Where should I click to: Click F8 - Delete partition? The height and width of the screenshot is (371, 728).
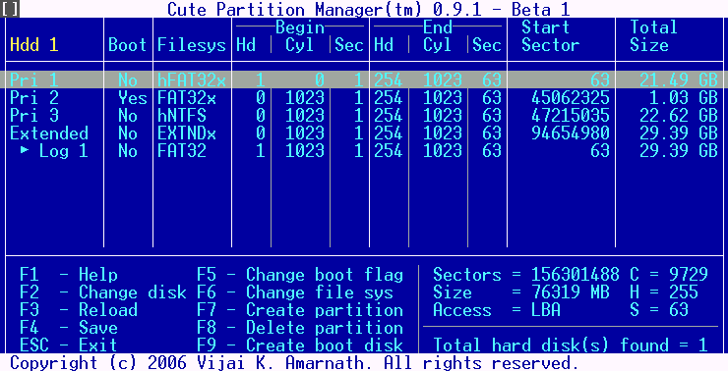(300, 328)
